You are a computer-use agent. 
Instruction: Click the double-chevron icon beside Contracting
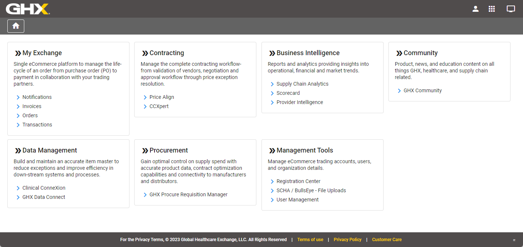tap(145, 53)
